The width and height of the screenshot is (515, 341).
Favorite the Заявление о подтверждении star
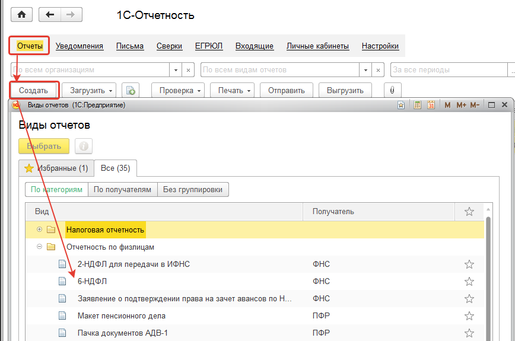(x=469, y=299)
